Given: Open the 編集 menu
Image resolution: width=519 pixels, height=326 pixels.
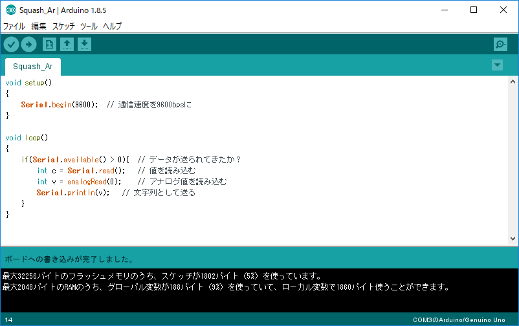Looking at the screenshot, I should pos(39,26).
